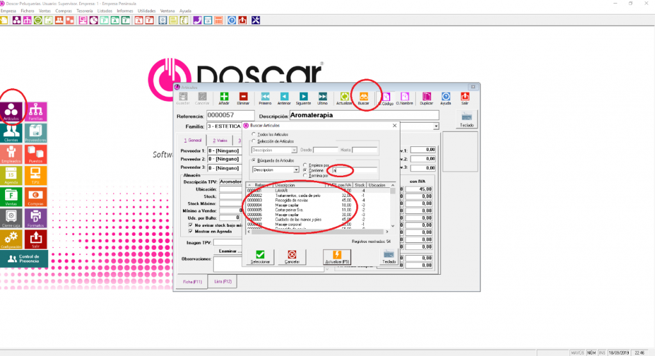Viewport: 655px width, 356px height.
Task: Go to Siguiente record
Action: 303,99
